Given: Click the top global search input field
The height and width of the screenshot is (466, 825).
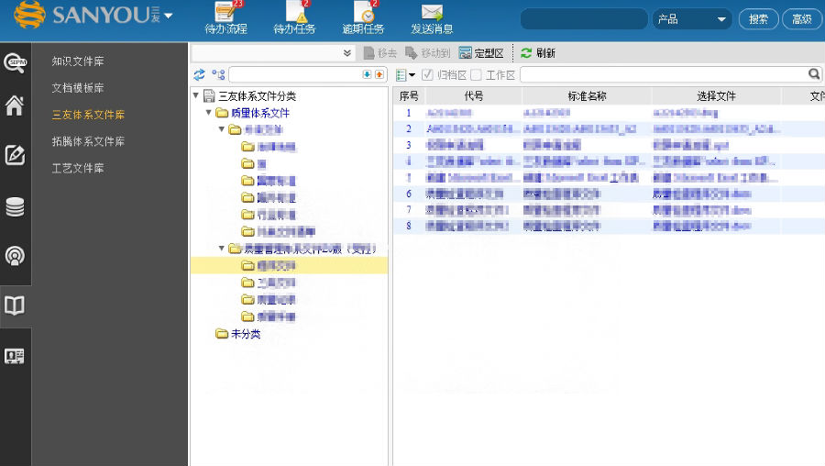Looking at the screenshot, I should 584,19.
